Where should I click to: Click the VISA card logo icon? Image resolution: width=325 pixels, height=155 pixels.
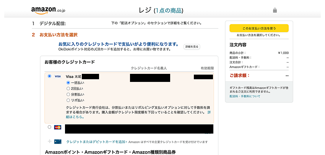click(58, 77)
